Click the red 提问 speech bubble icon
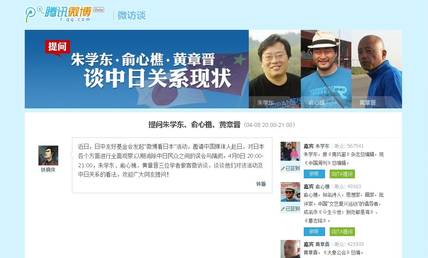 [57, 48]
